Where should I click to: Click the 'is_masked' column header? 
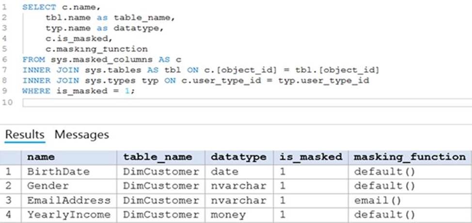tap(311, 157)
